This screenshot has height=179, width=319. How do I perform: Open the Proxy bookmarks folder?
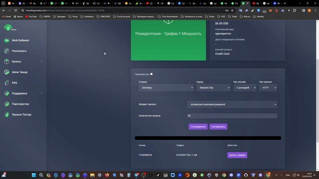pos(73,16)
